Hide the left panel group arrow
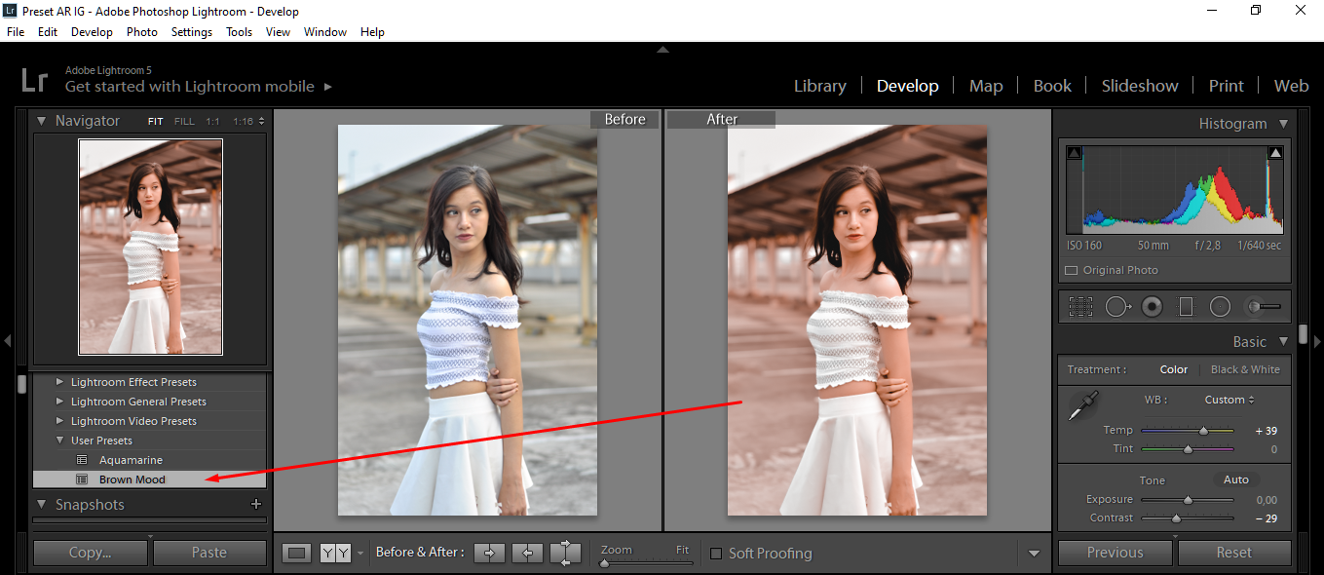 (x=7, y=341)
